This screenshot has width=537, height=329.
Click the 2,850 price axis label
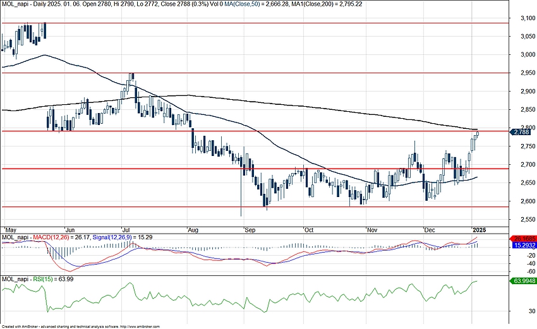(528, 109)
